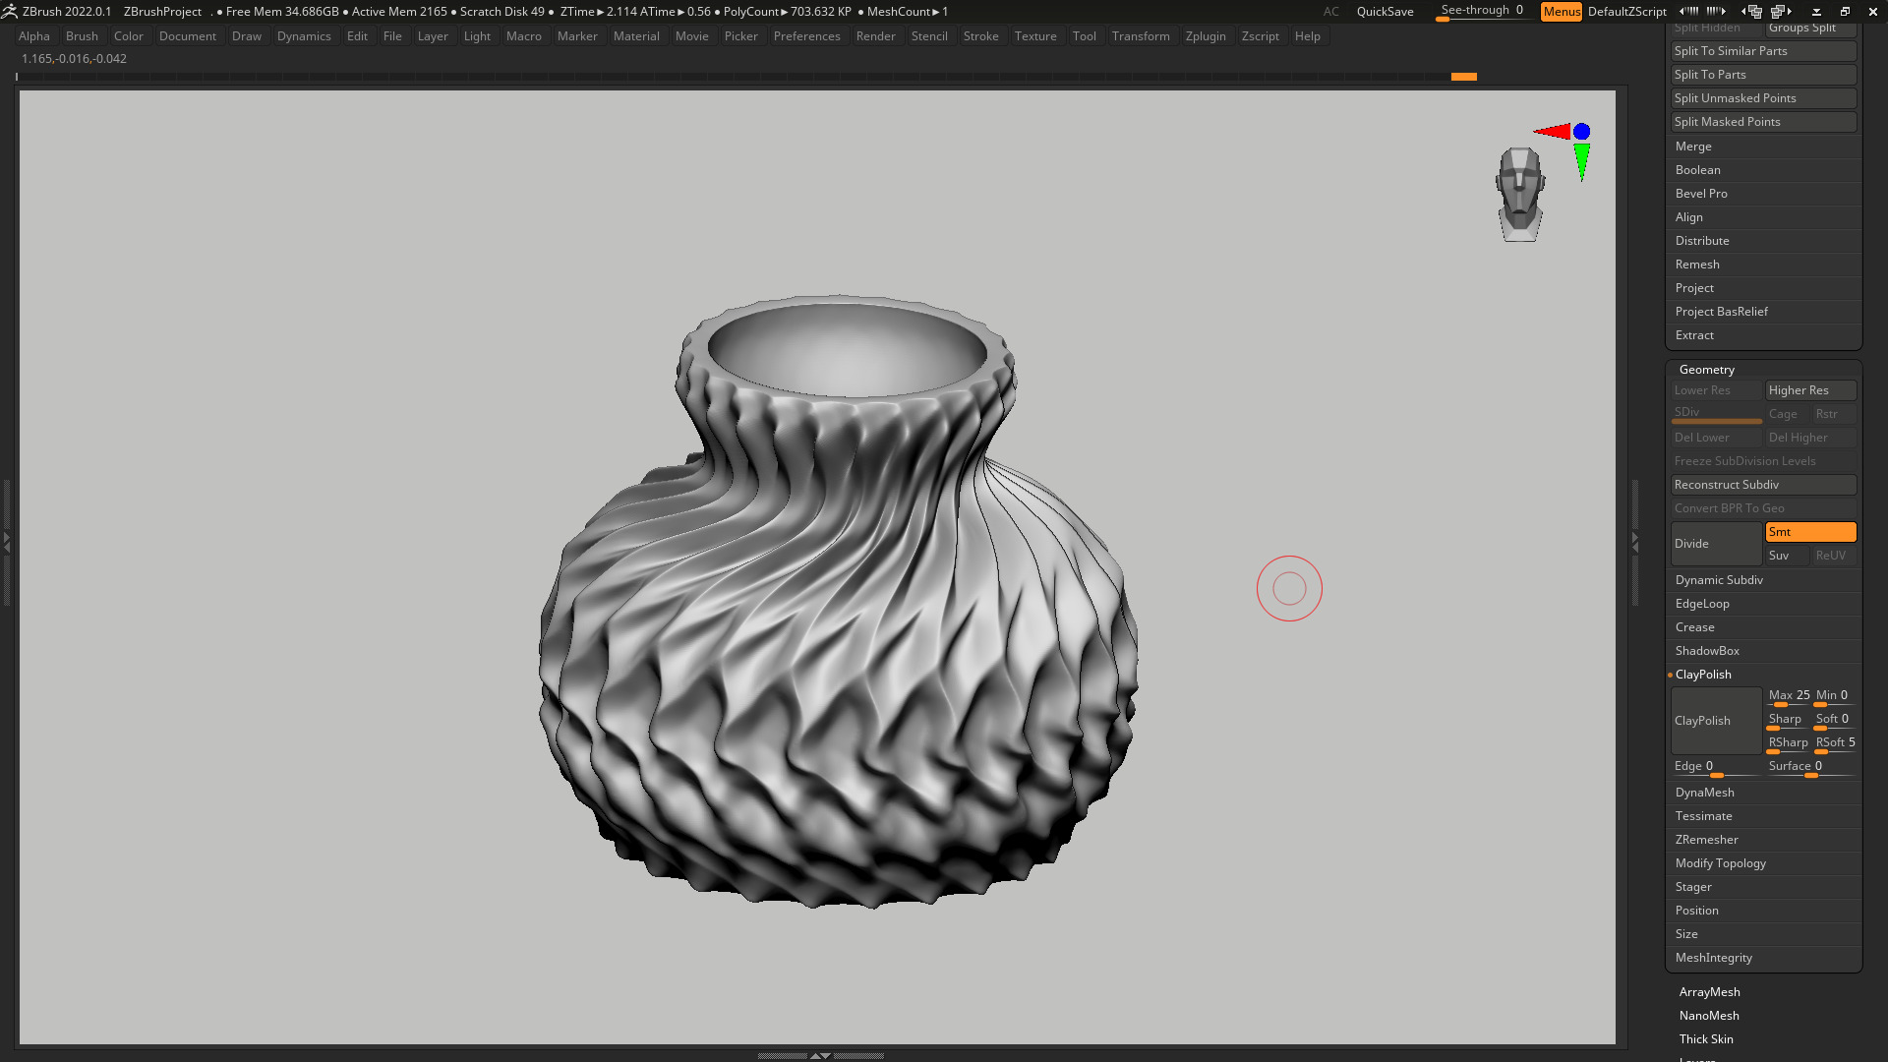Expand the Crease section
This screenshot has width=1888, height=1062.
[1694, 627]
